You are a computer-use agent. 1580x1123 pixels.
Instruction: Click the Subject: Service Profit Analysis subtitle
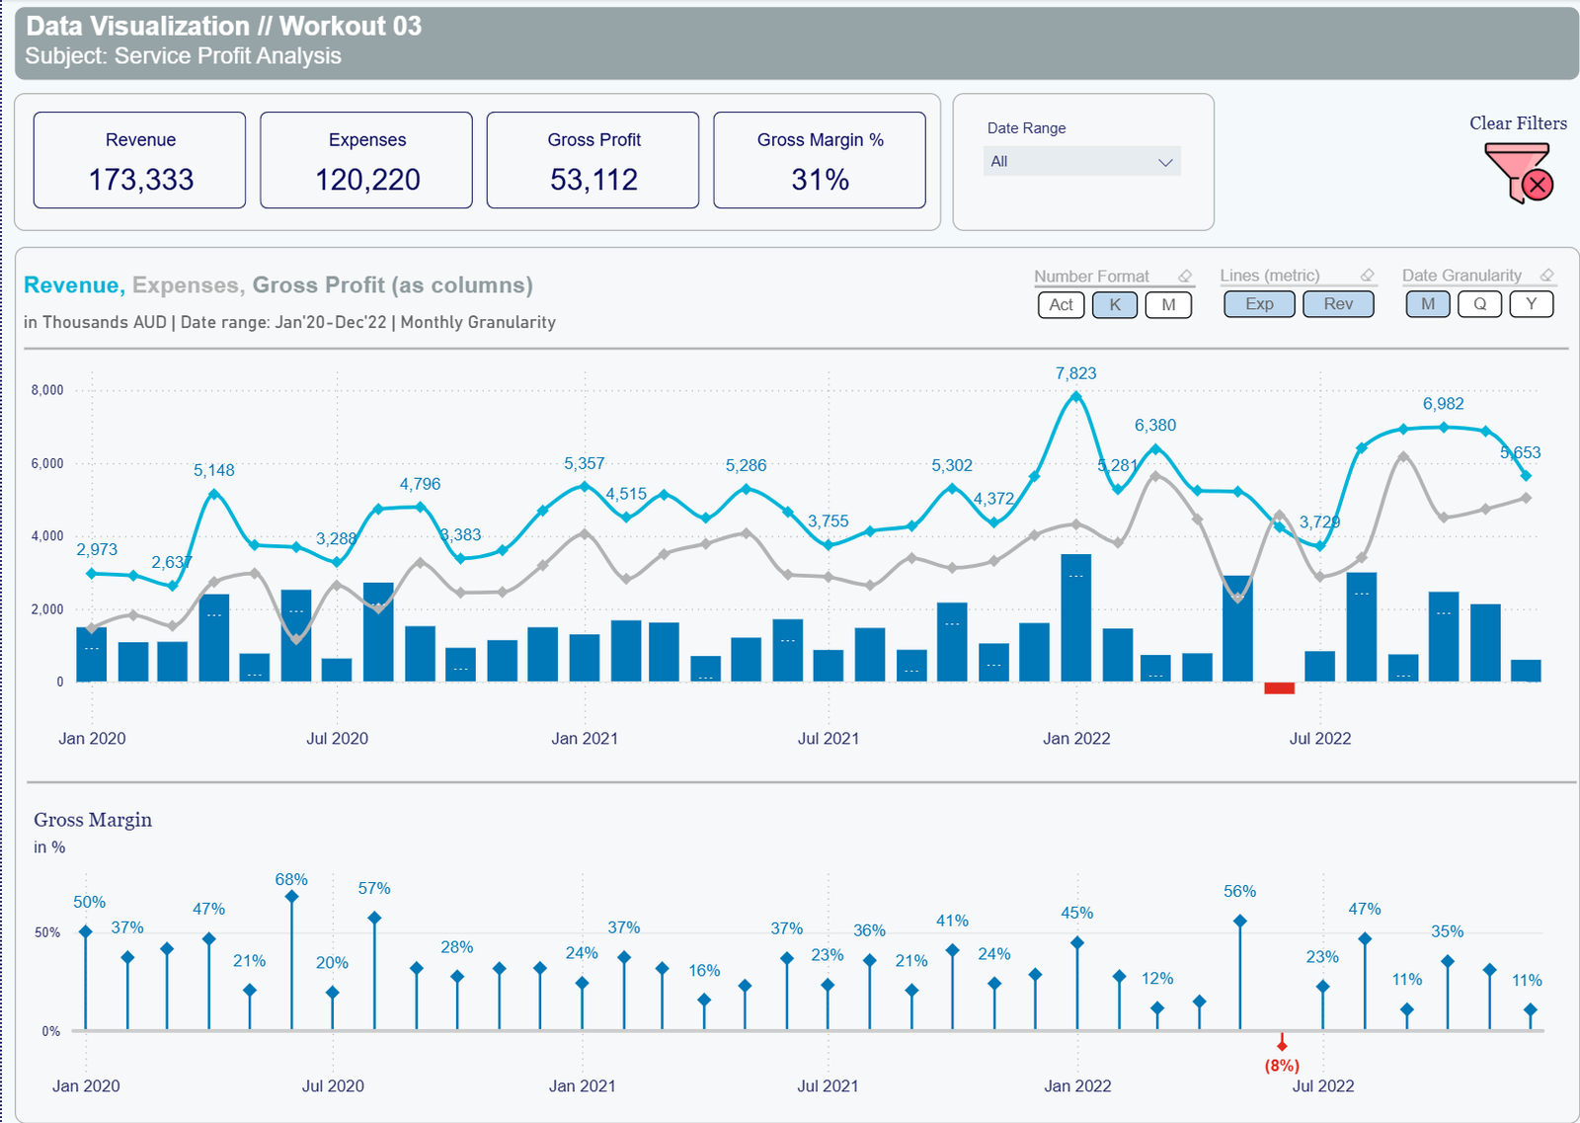pyautogui.click(x=184, y=56)
